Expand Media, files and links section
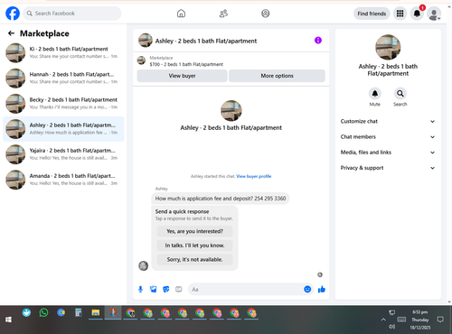This screenshot has height=334, width=452. click(388, 153)
